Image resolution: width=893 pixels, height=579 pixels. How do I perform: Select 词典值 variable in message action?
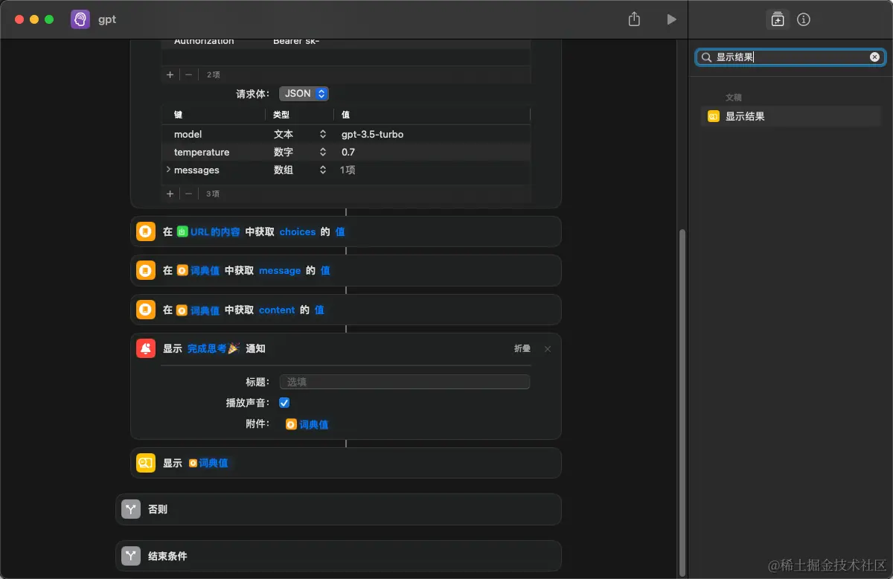(198, 271)
